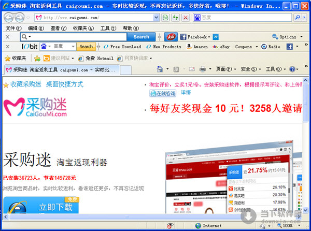Close the IObit toolbar with its X
The height and width of the screenshot is (231, 311).
pos(8,47)
